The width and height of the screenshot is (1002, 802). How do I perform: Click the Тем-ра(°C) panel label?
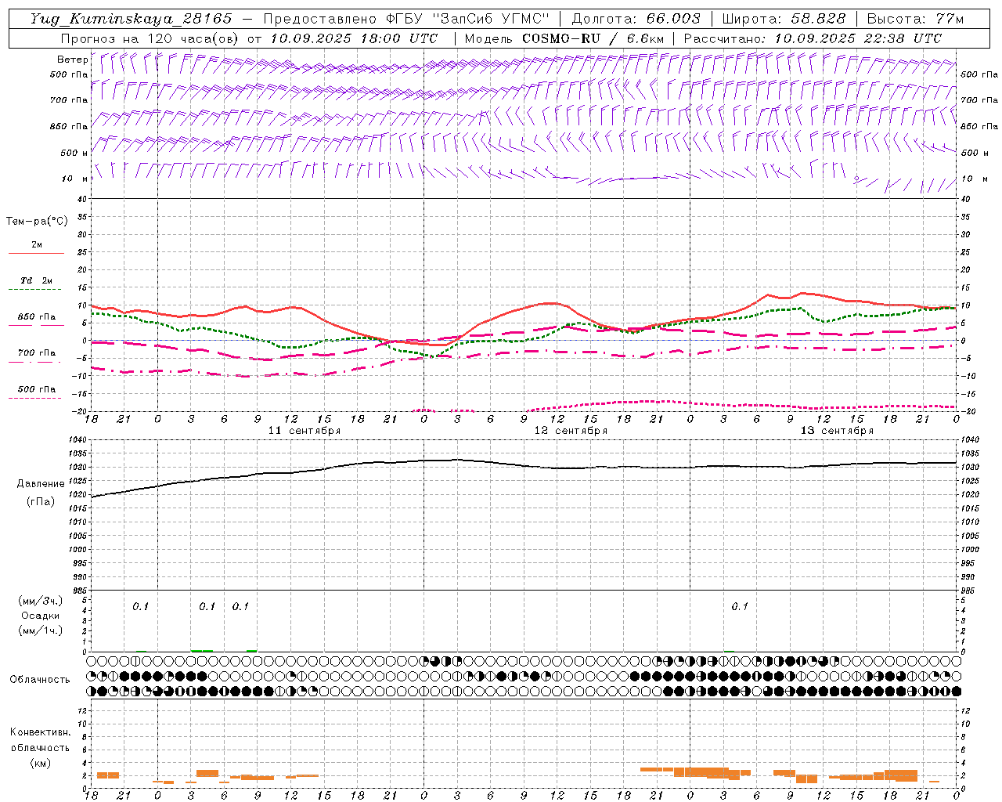point(37,222)
